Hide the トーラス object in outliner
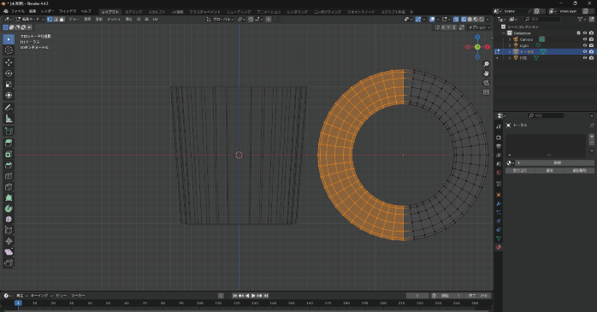The width and height of the screenshot is (597, 312). click(x=585, y=51)
